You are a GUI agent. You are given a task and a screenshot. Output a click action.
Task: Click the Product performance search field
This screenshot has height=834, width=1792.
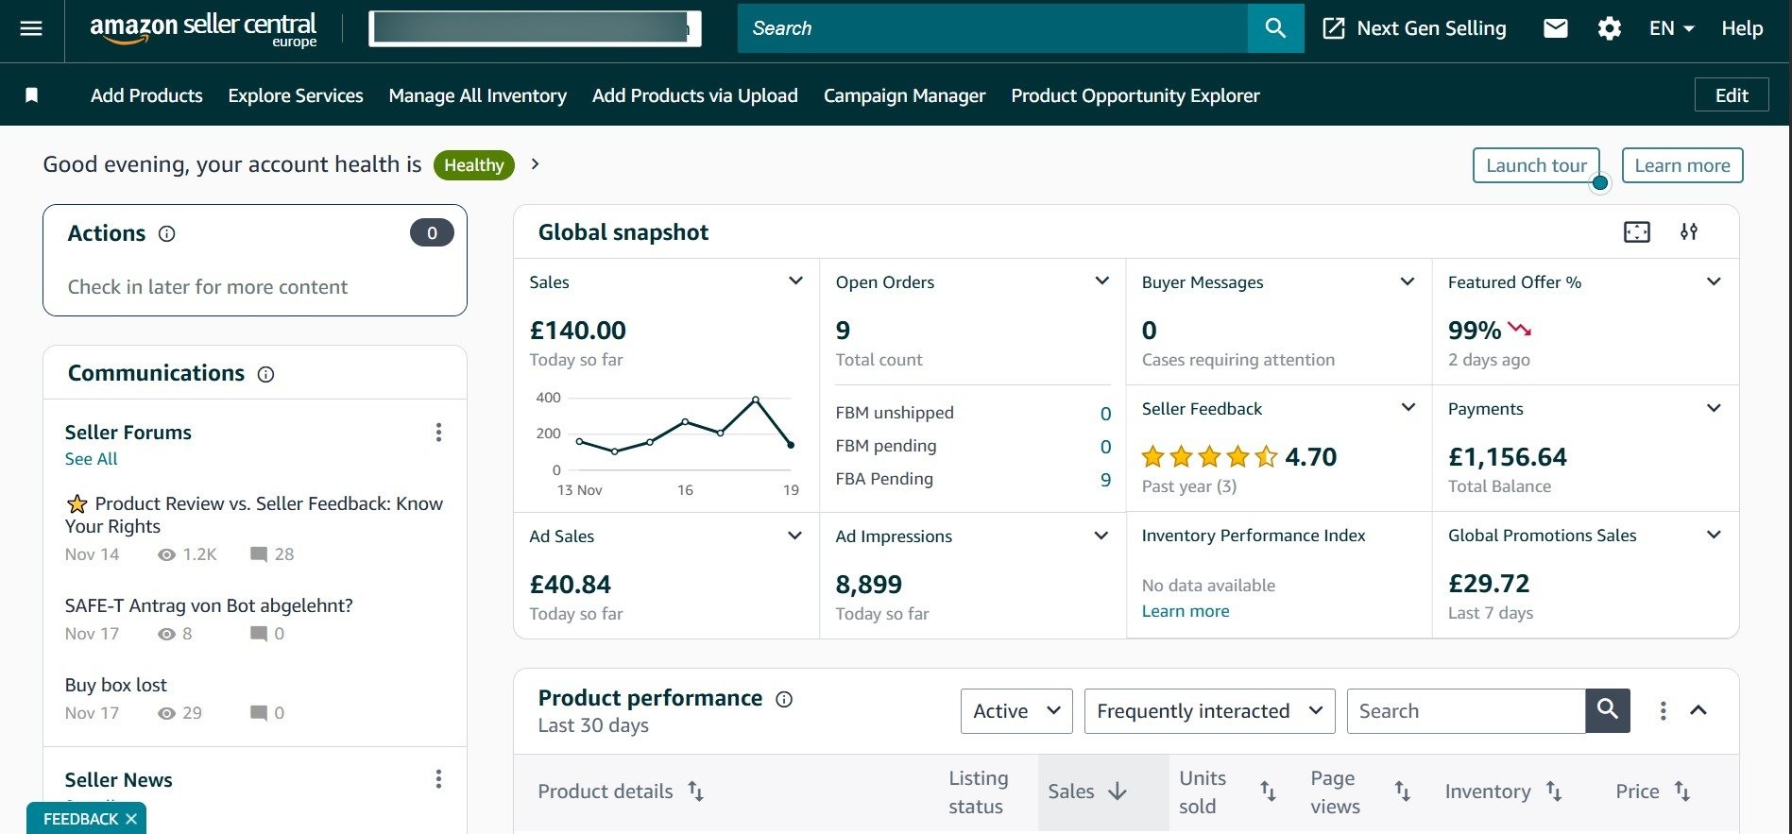pos(1464,711)
